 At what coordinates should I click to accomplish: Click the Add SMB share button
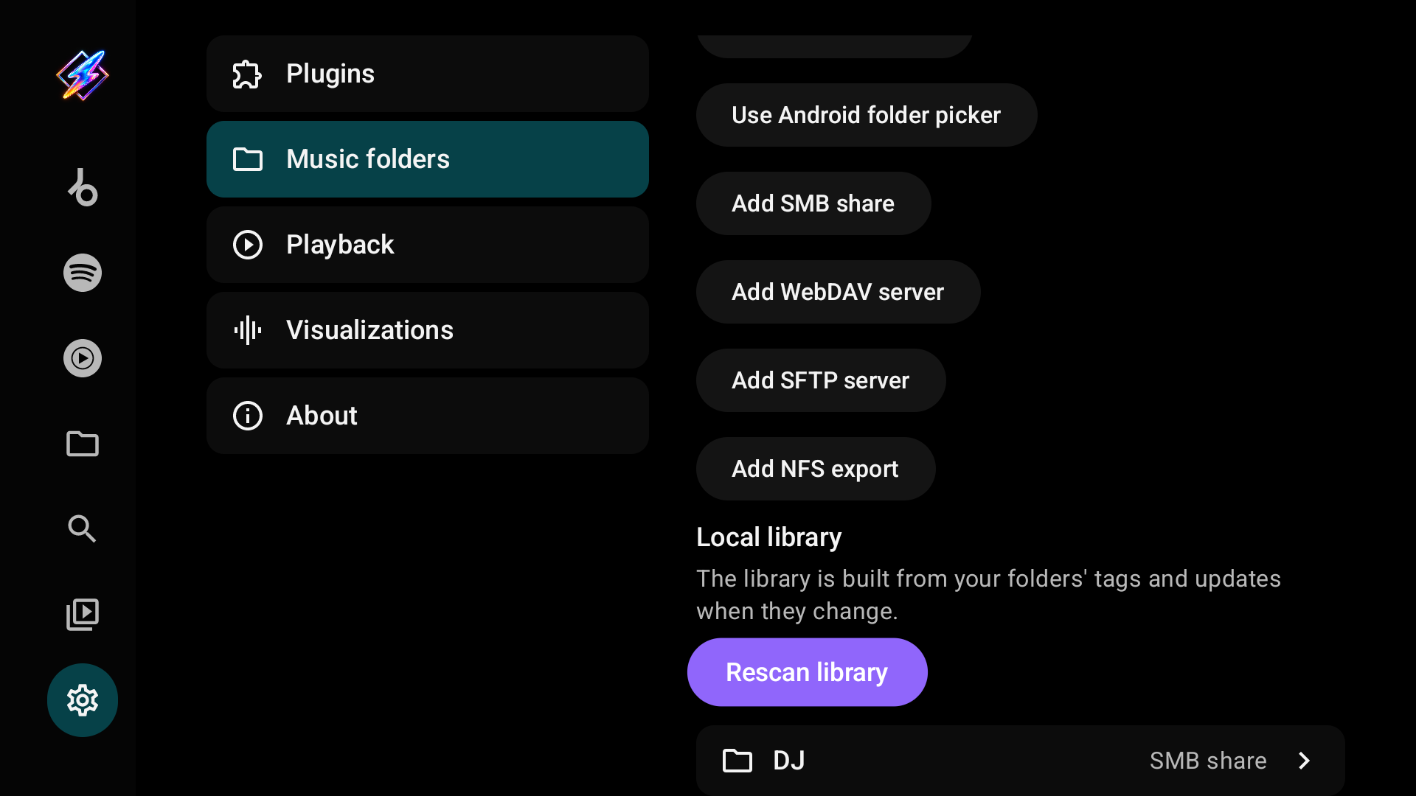813,203
